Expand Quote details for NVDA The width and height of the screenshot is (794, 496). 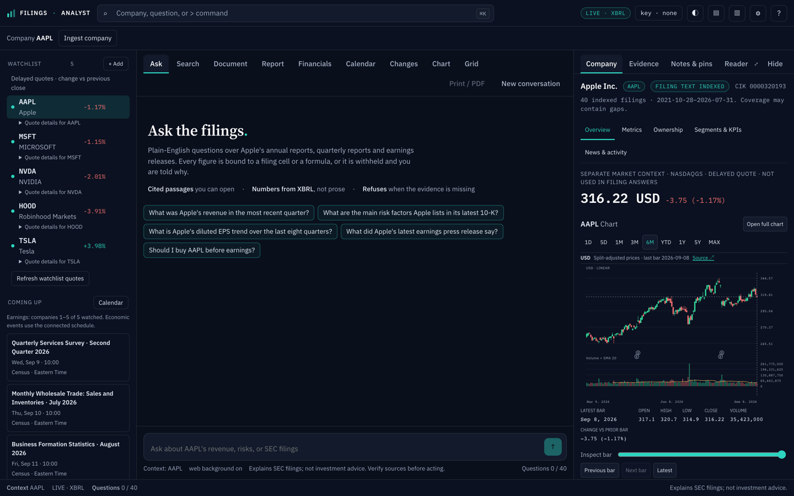[50, 192]
